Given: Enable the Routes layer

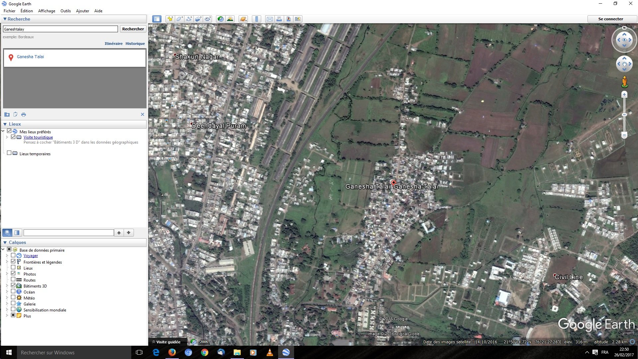Looking at the screenshot, I should coord(14,280).
